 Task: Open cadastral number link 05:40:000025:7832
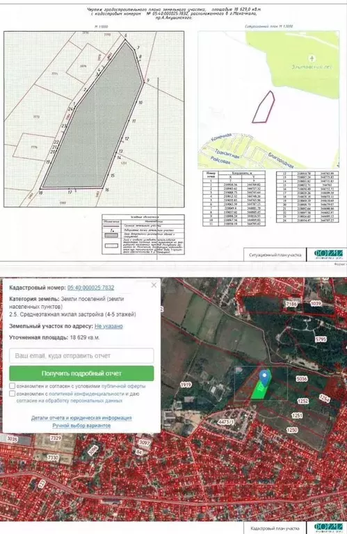click(x=90, y=288)
